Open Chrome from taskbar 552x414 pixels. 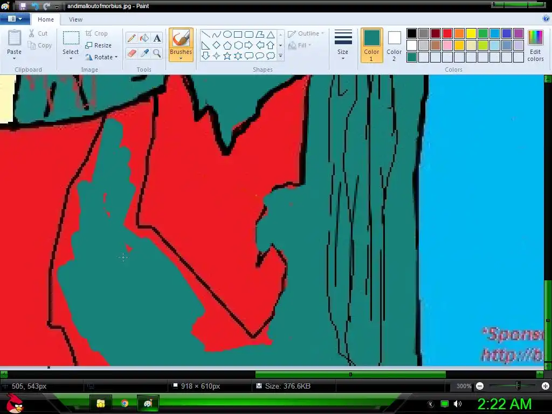pyautogui.click(x=125, y=403)
